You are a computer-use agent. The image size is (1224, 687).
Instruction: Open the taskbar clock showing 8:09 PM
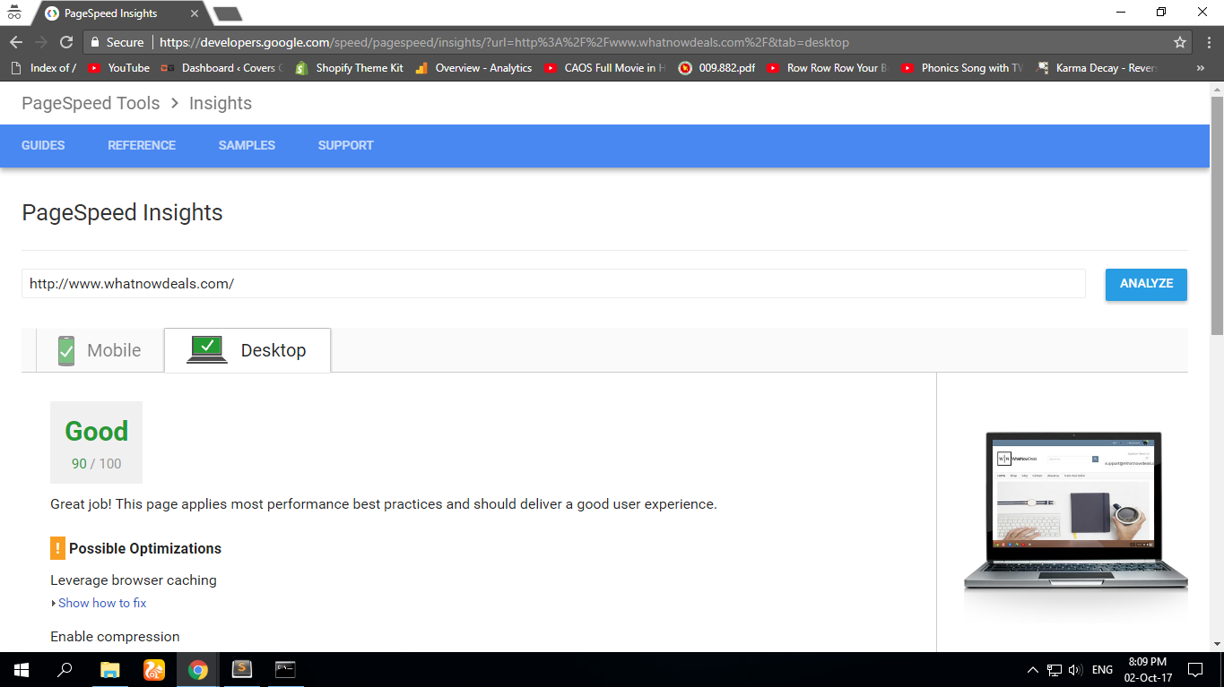click(x=1148, y=670)
